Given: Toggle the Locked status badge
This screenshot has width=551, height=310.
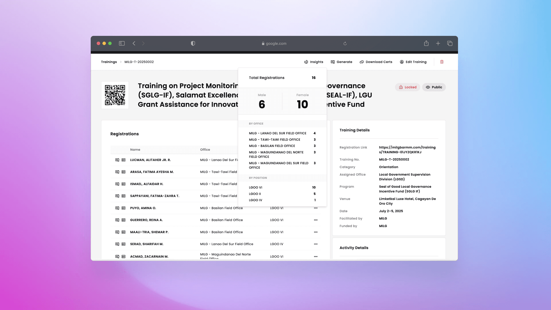Looking at the screenshot, I should pos(408,87).
